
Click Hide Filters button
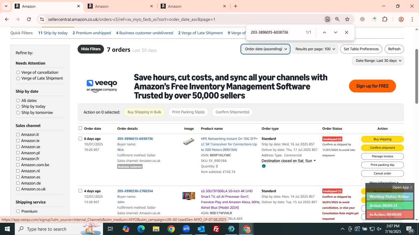point(91,49)
